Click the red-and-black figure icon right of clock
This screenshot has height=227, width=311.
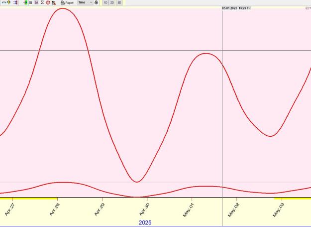click(x=54, y=3)
